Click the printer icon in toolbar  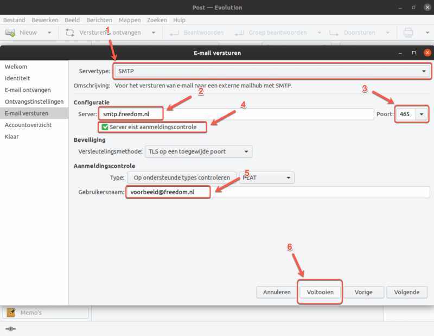(408, 33)
